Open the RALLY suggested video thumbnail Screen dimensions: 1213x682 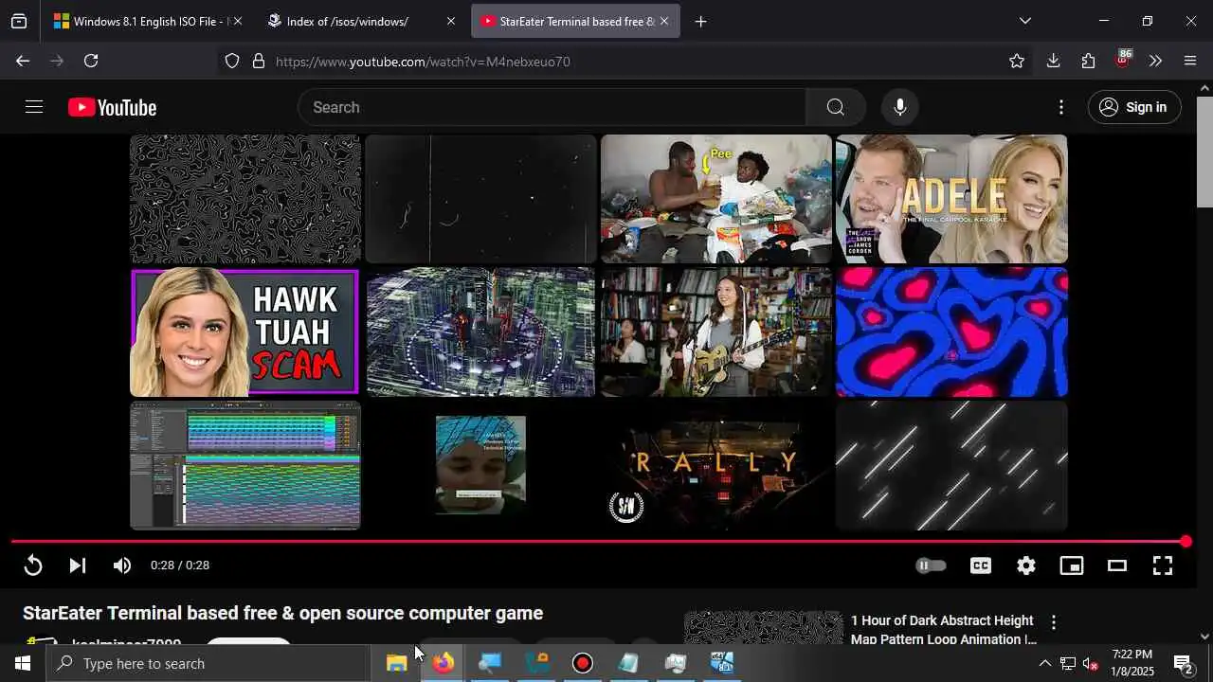[x=716, y=465]
